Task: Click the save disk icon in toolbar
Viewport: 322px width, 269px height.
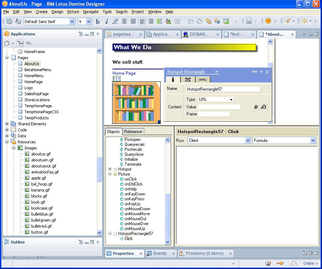Action: (249, 22)
